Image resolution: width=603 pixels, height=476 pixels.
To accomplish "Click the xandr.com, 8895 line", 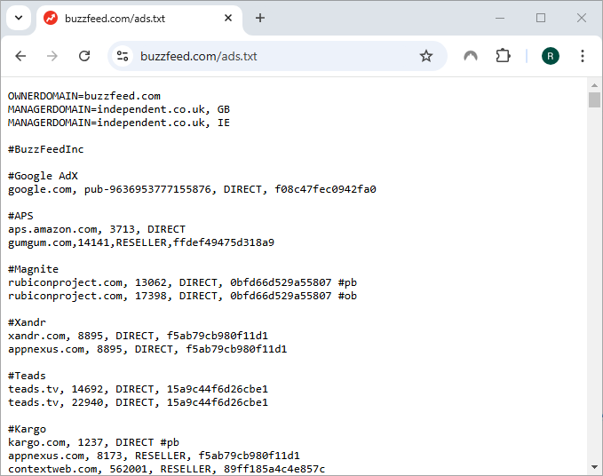I will 138,336.
